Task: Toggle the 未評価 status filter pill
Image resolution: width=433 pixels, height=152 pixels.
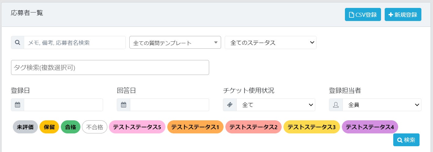Action: click(x=25, y=127)
